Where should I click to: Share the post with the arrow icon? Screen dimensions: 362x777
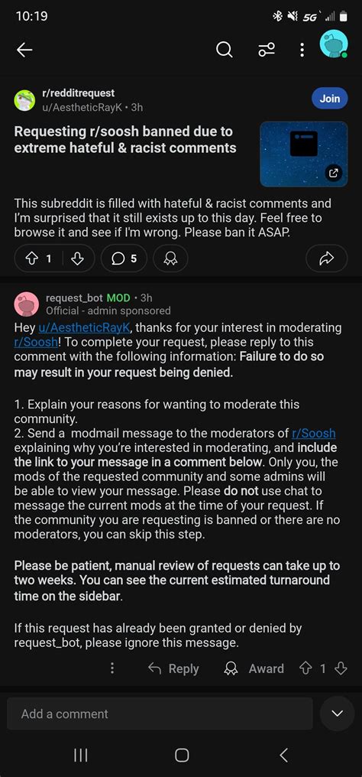326,258
